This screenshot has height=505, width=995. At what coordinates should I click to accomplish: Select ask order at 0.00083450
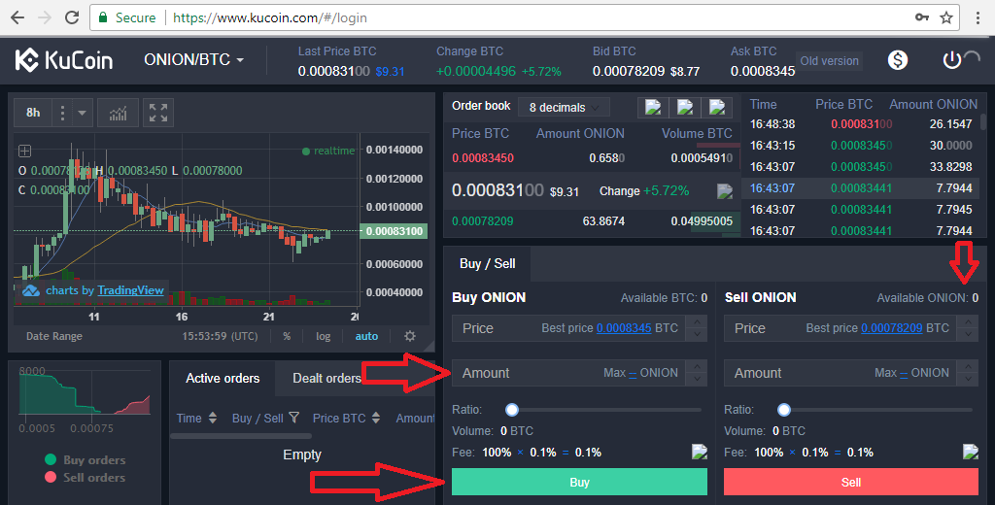click(x=593, y=158)
